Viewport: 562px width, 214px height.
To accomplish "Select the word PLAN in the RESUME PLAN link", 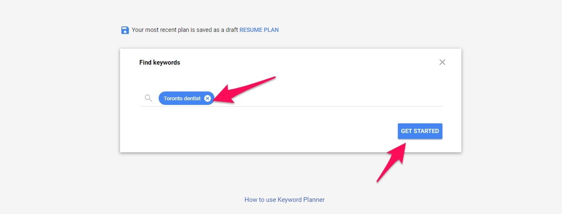I will (x=271, y=30).
